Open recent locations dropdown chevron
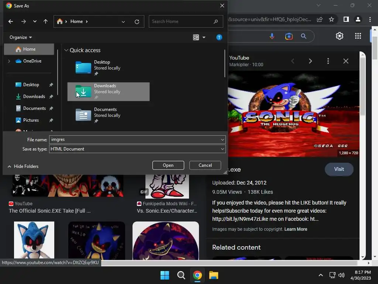378x284 pixels. point(35,21)
